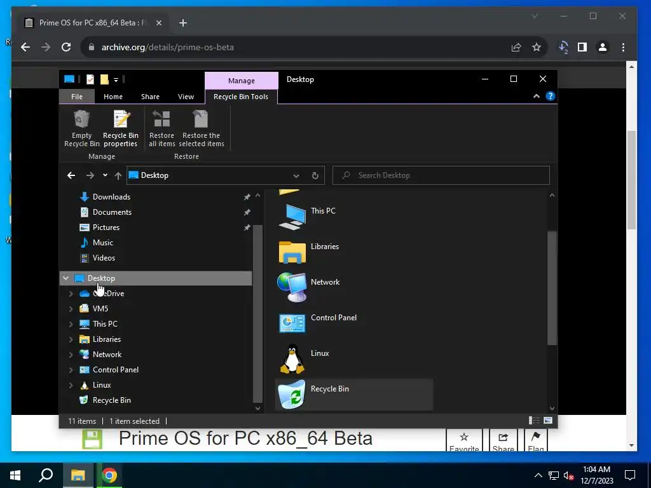Select the Recycle Bin Tools tab
Image resolution: width=651 pixels, height=488 pixels.
[x=241, y=97]
